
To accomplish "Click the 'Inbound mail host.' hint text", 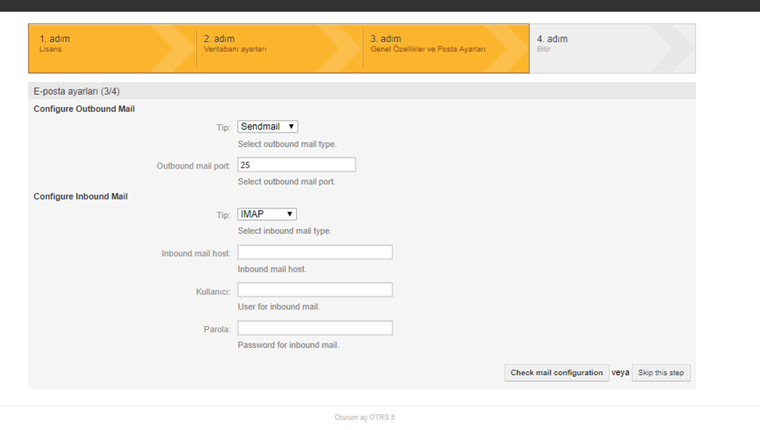I will click(272, 269).
